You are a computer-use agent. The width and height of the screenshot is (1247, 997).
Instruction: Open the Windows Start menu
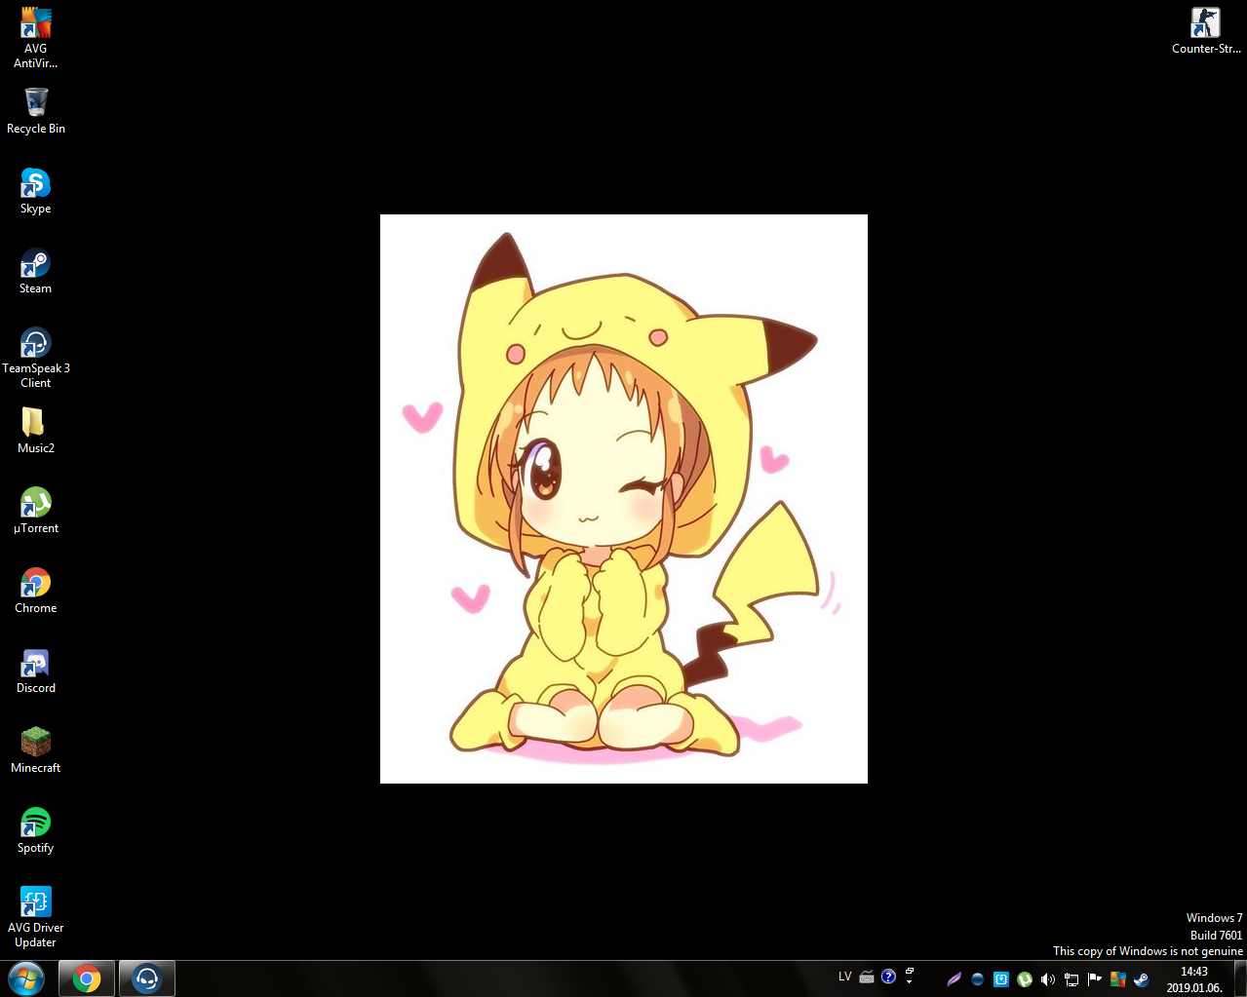(26, 978)
